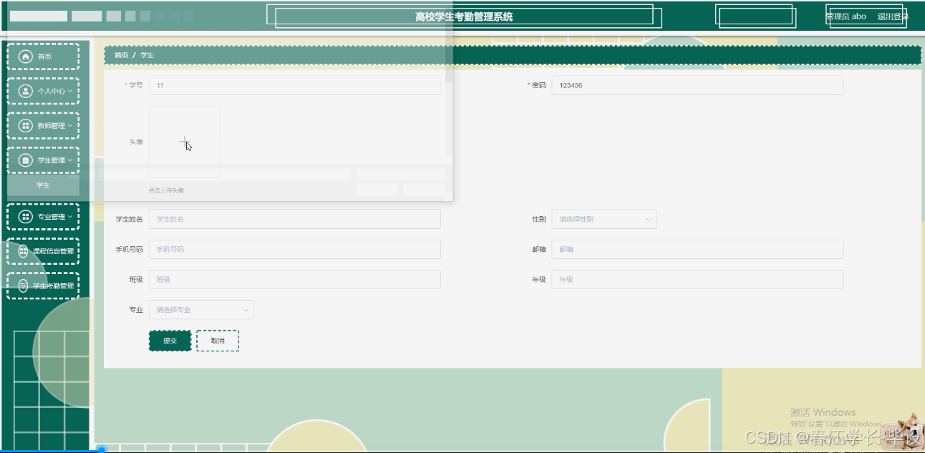Focus the 密码 input field
925x453 pixels.
[x=697, y=85]
